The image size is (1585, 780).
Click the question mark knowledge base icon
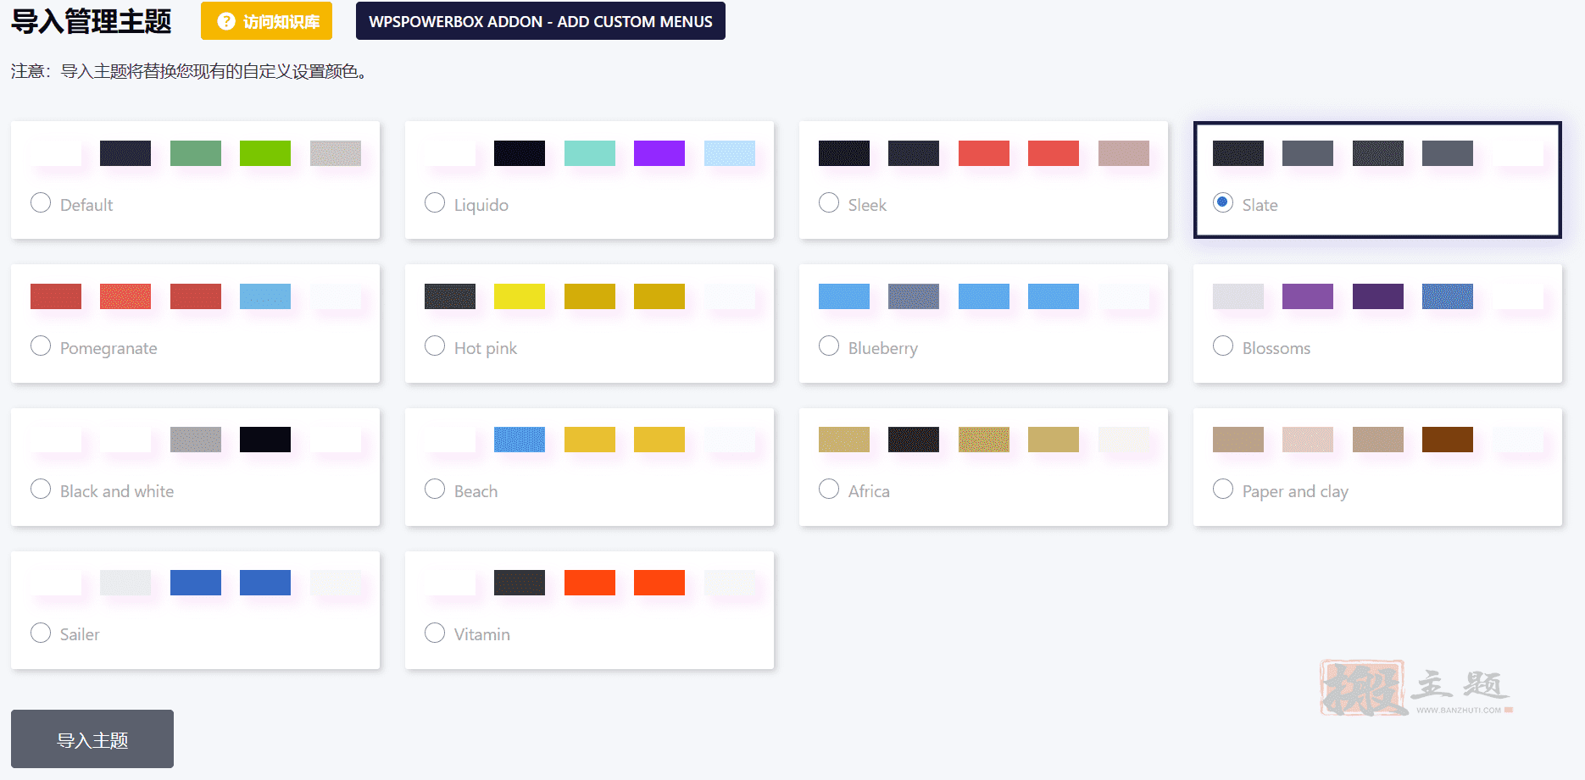pyautogui.click(x=225, y=21)
